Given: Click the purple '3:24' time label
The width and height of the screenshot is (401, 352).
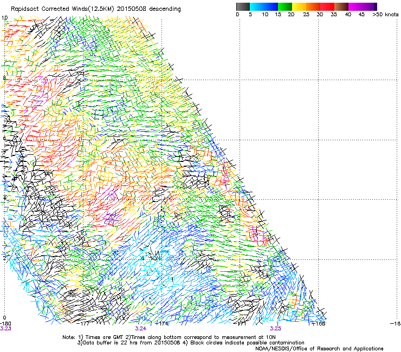Looking at the screenshot, I should click(x=141, y=329).
